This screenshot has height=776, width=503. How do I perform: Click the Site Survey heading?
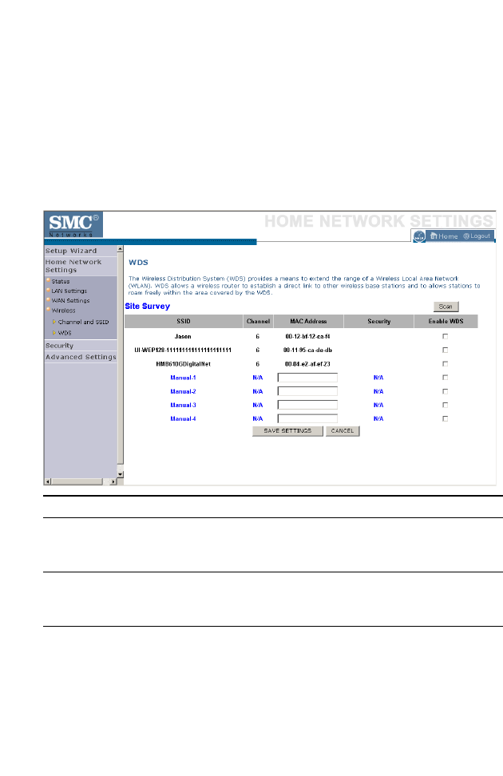[x=147, y=307]
